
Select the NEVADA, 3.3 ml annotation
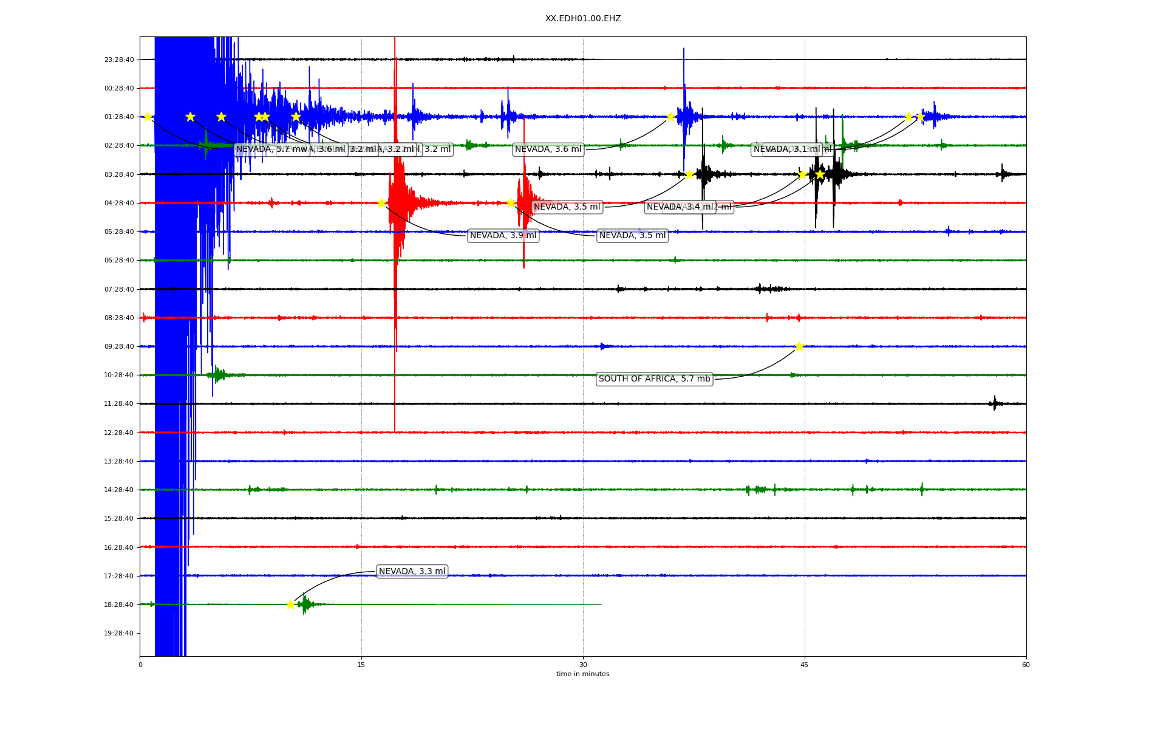coord(412,571)
